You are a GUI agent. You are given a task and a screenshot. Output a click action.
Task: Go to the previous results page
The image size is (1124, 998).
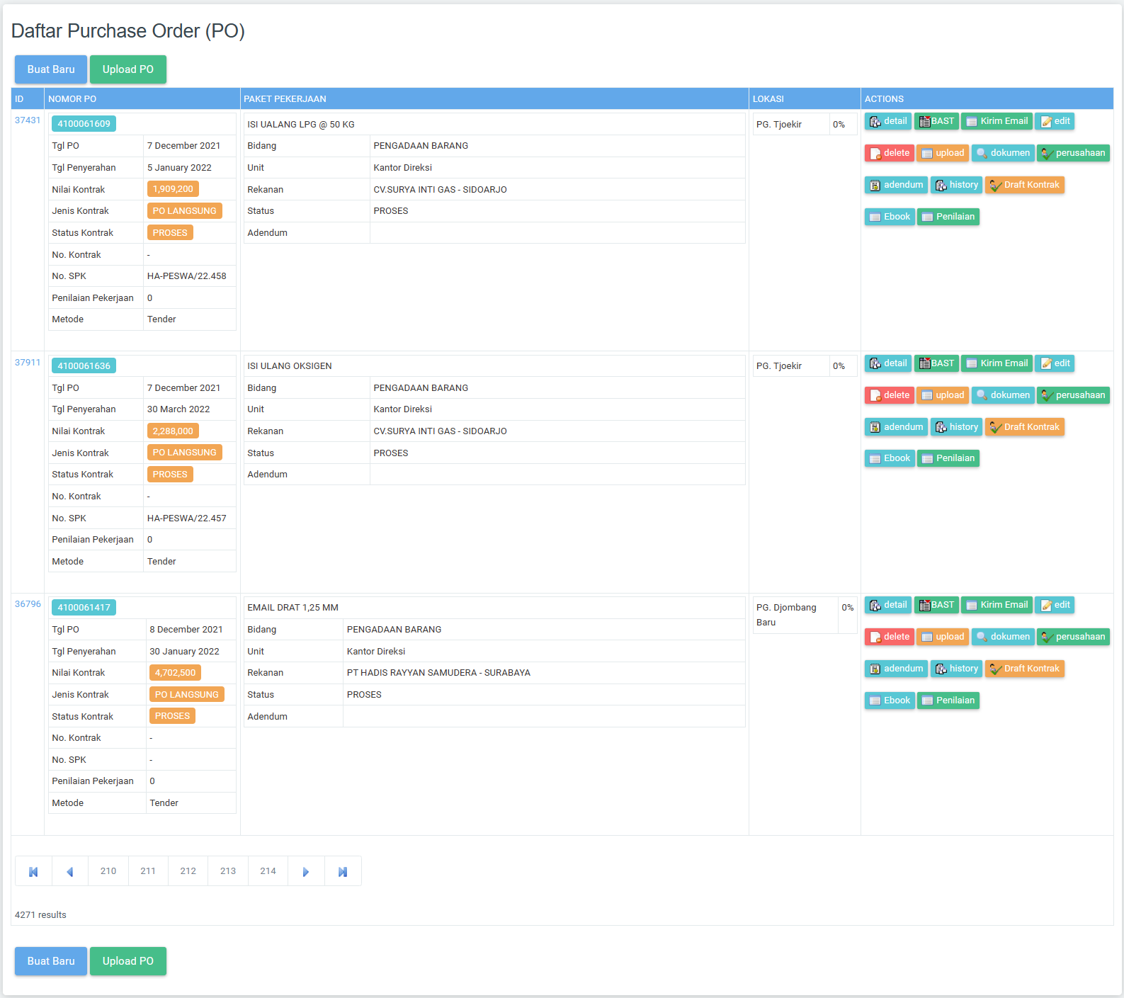[70, 871]
